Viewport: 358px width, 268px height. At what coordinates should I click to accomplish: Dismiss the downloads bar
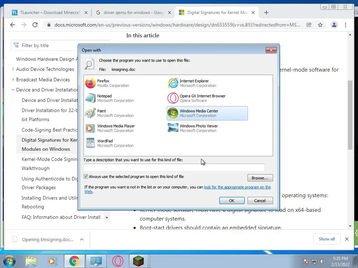tap(346, 239)
